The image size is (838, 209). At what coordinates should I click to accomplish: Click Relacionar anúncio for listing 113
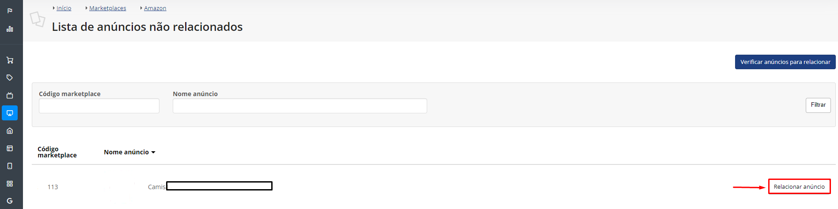point(799,187)
